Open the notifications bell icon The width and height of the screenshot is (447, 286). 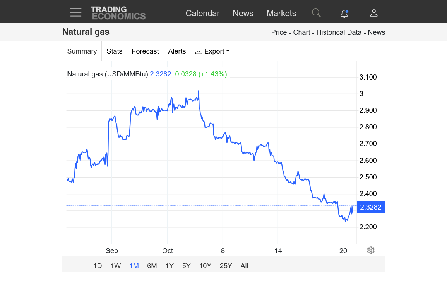coord(344,14)
